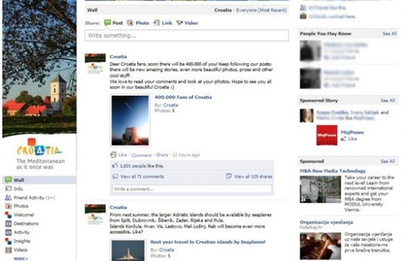The image size is (407, 261).
Task: View all 129 shares
Action: 253,176
